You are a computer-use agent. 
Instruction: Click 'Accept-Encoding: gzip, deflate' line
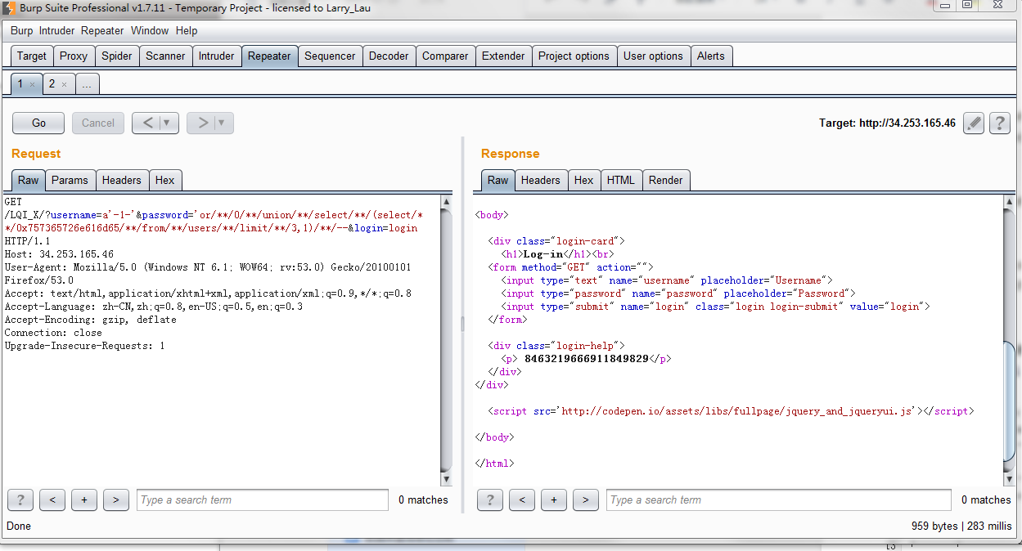click(90, 320)
